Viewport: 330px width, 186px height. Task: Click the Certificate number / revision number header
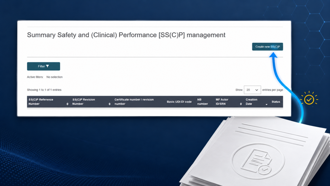point(134,102)
